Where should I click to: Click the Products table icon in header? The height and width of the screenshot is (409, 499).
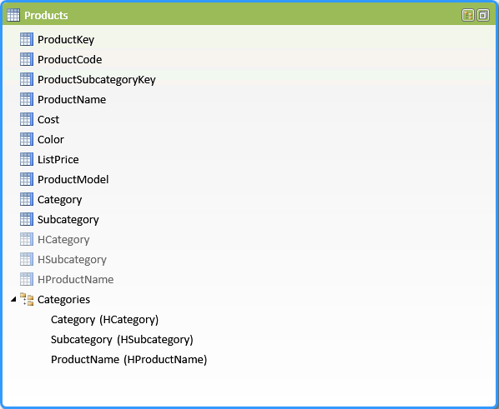click(13, 15)
